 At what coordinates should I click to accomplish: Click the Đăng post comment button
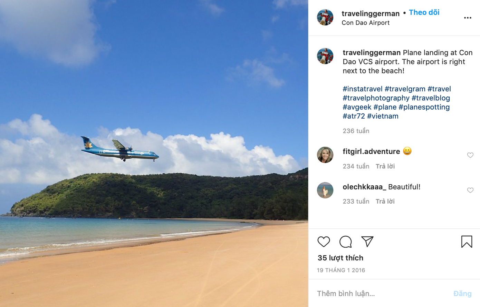point(462,294)
